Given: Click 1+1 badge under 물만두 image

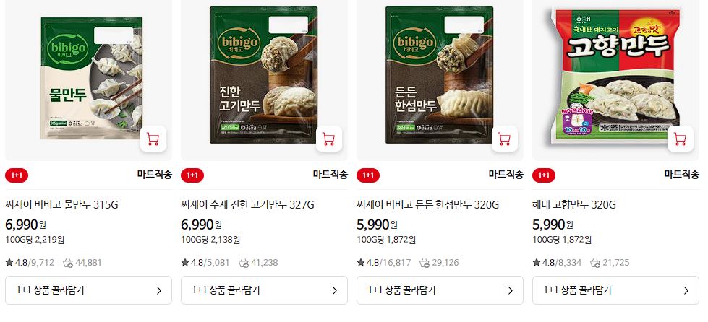Looking at the screenshot, I should coord(17,175).
